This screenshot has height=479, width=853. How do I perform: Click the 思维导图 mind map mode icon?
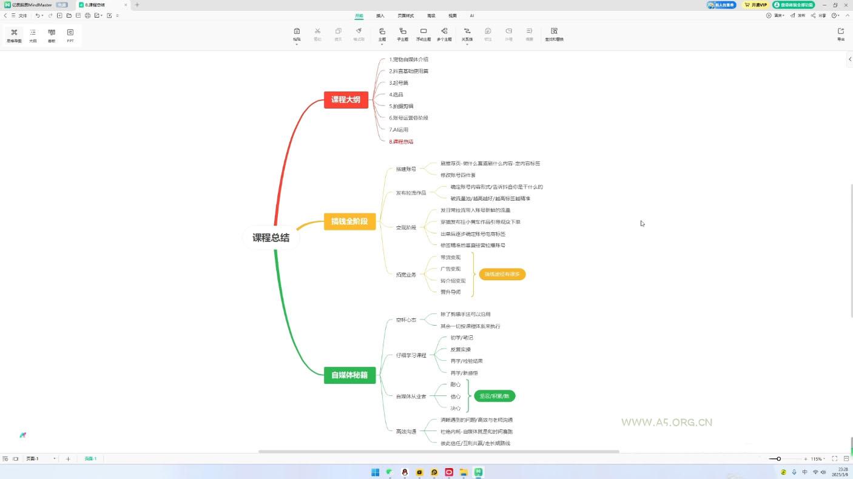[13, 33]
